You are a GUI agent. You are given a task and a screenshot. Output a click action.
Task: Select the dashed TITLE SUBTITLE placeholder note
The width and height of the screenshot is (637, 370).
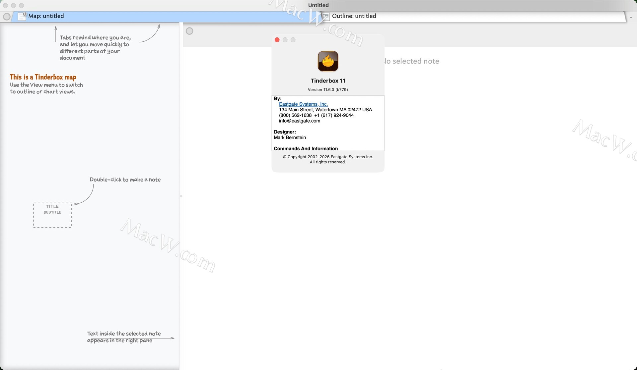52,215
